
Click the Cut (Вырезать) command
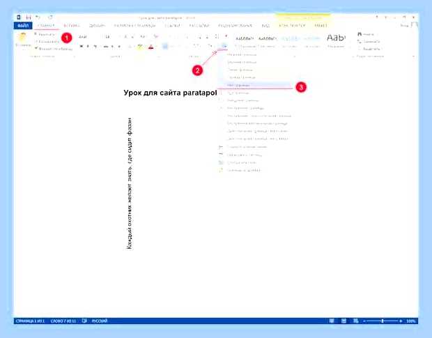click(x=45, y=34)
